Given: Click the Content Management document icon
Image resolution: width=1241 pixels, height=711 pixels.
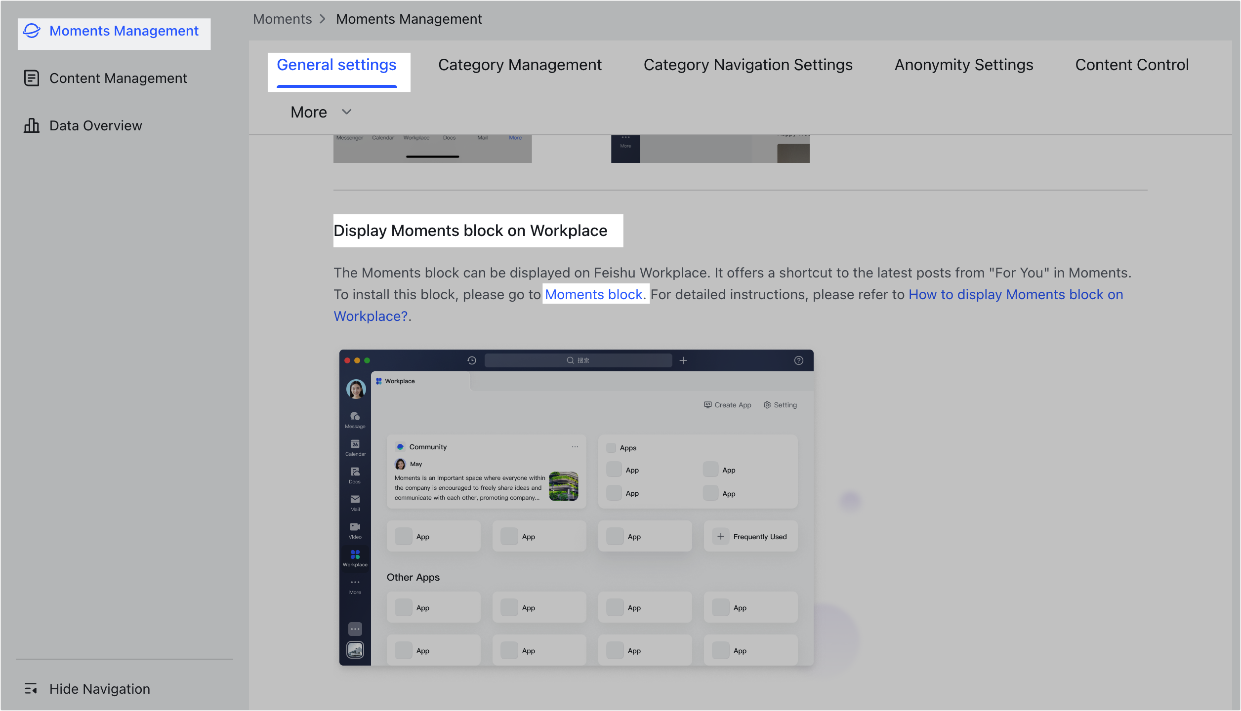Looking at the screenshot, I should click(32, 78).
